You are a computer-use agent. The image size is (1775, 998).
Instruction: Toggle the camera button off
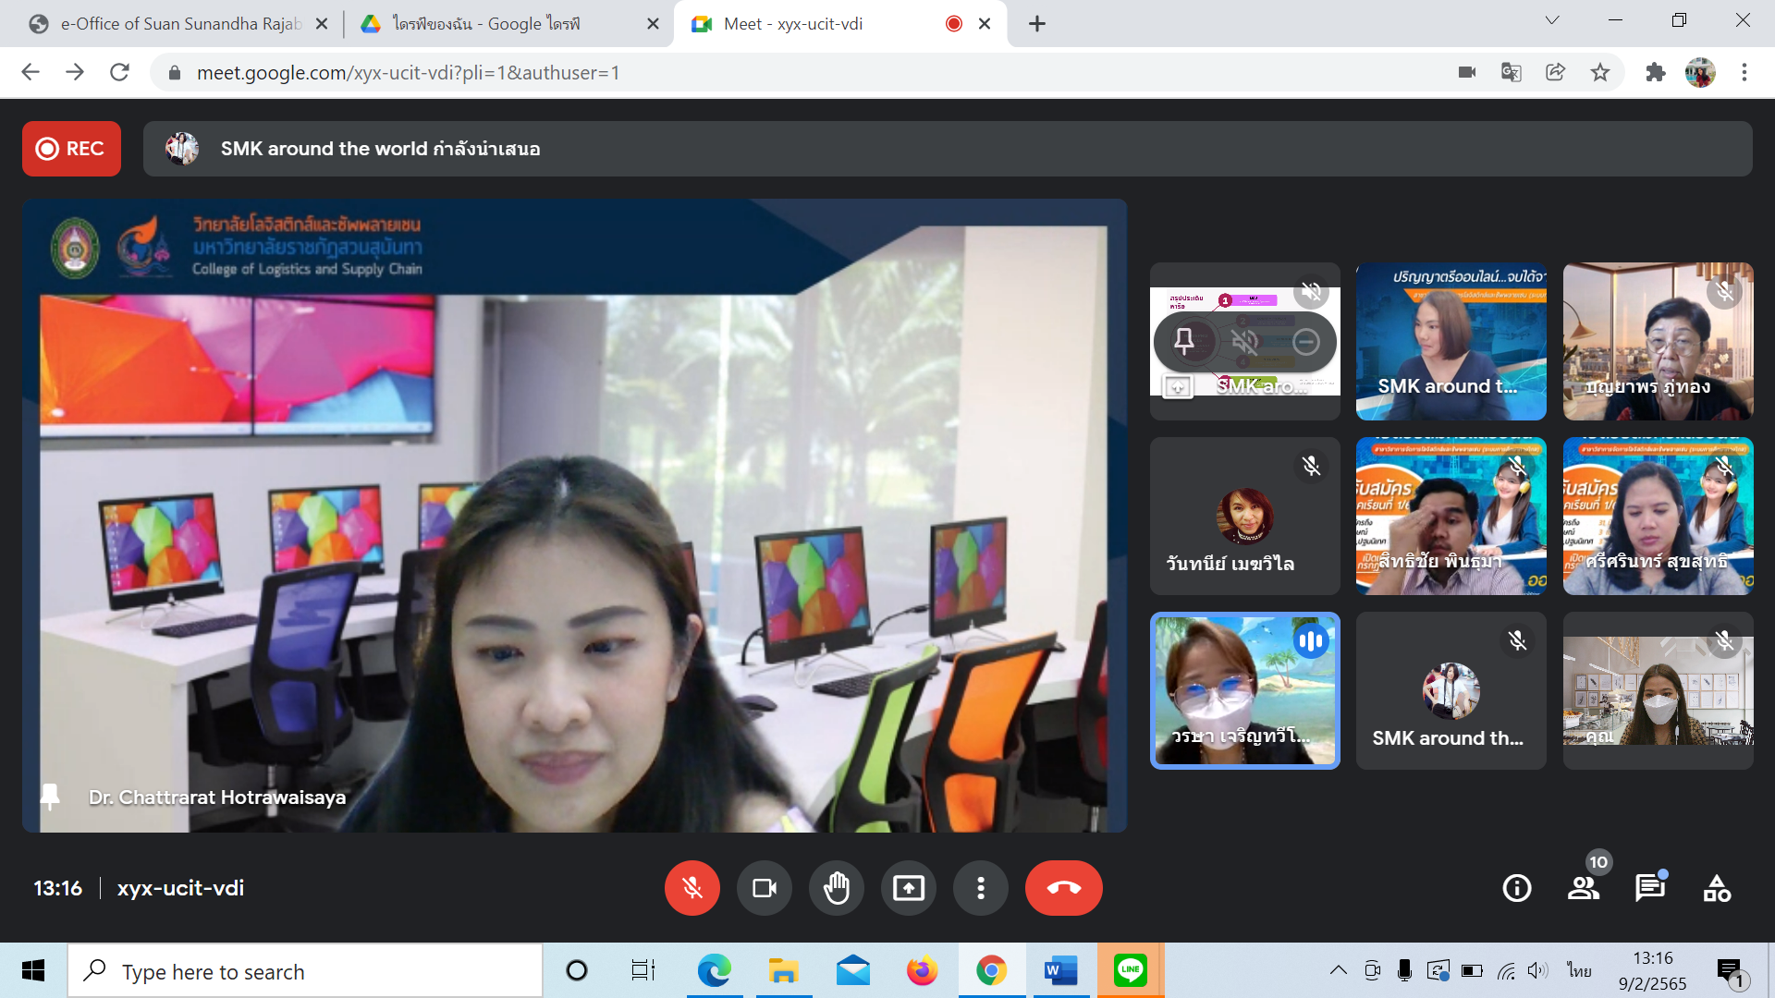tap(765, 888)
